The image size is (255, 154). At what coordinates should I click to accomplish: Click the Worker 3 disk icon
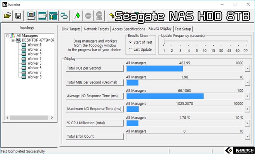[x=24, y=54]
